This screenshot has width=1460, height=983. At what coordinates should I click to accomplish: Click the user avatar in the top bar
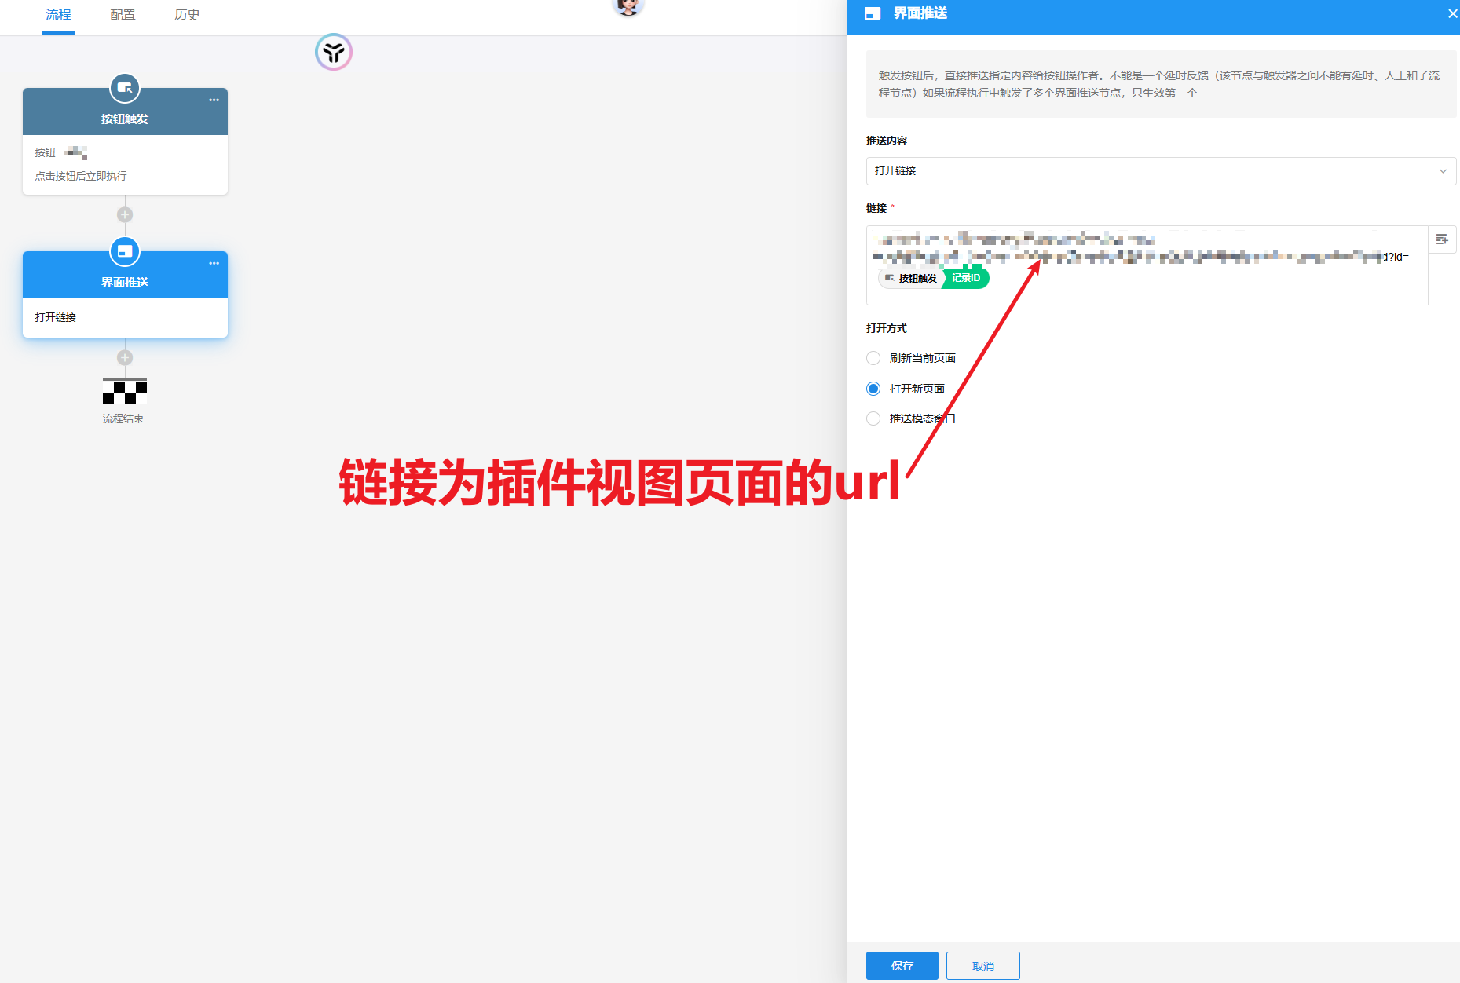628,6
